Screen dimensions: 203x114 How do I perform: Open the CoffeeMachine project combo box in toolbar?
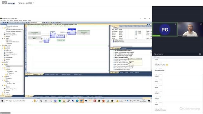36,22
